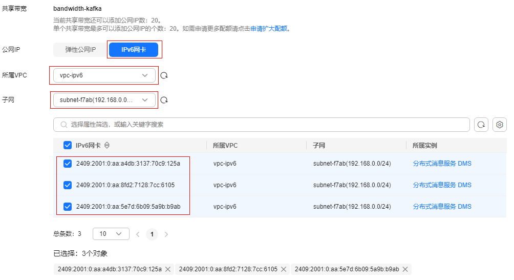Screen dimensions: 514x280
Task: Click the 所属实例 column header
Action: point(425,146)
